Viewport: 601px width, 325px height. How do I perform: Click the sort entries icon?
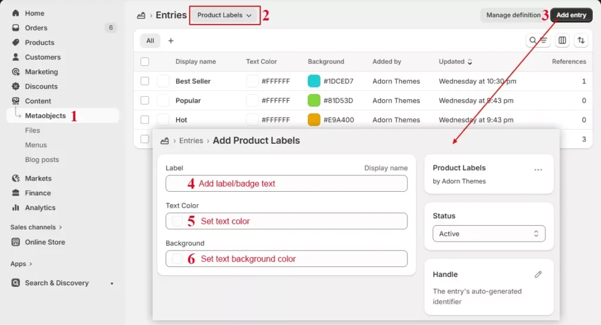coord(580,40)
